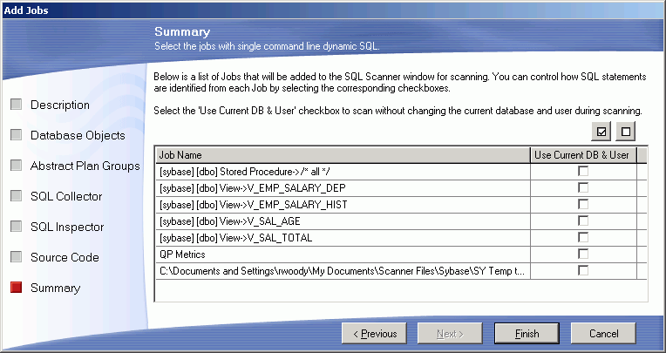The image size is (666, 353).
Task: Cancel the Add Jobs wizard
Action: 603,334
